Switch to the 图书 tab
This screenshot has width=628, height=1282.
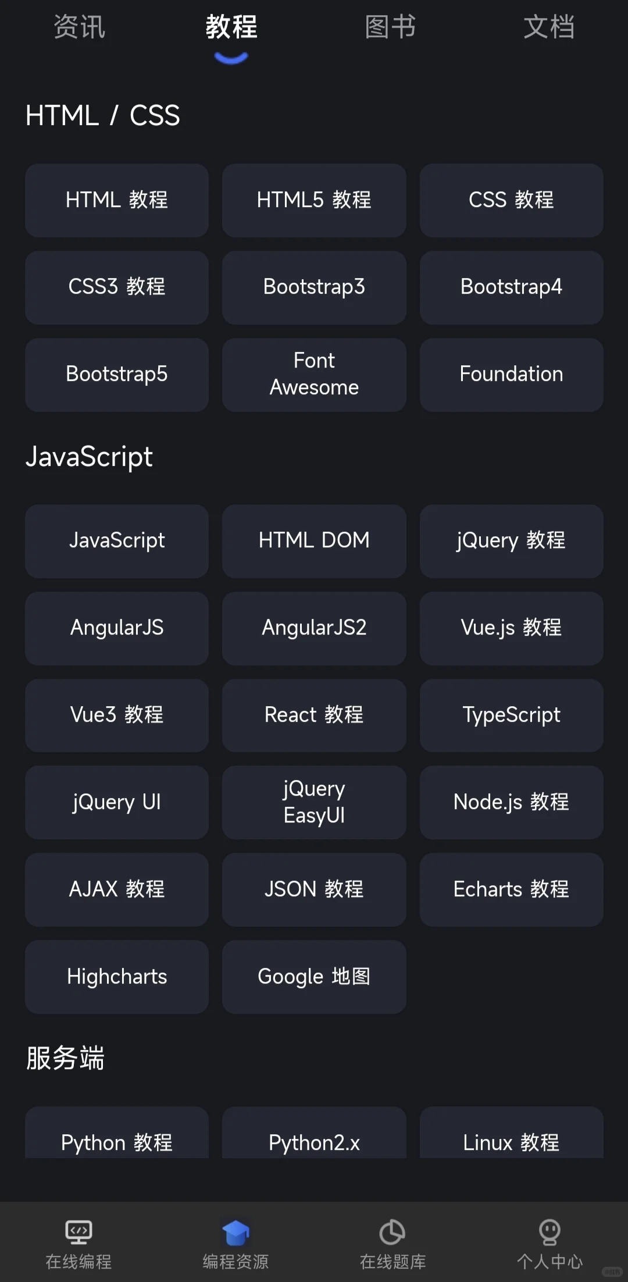click(390, 27)
